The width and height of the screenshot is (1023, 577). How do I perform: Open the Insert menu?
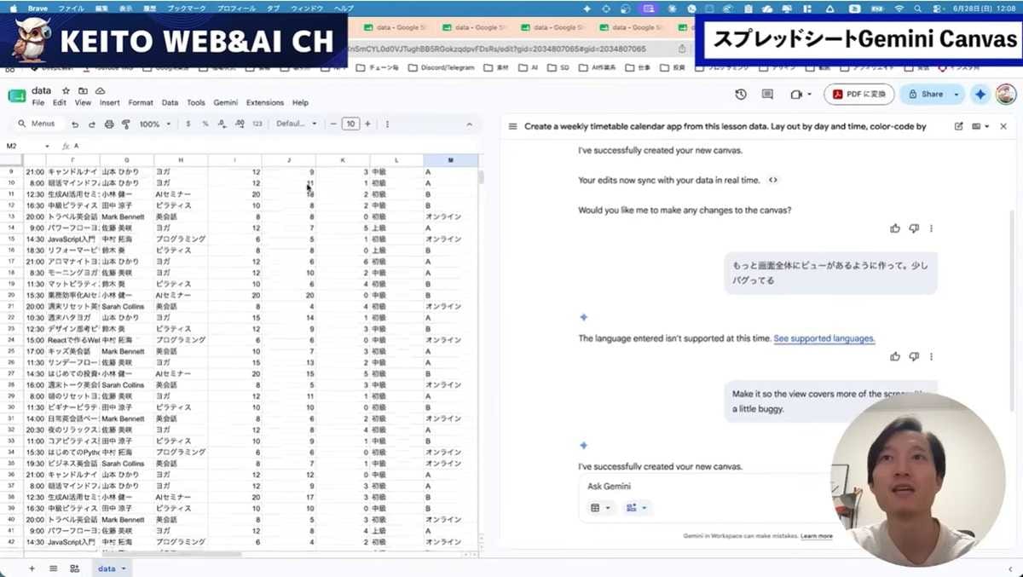[x=110, y=102]
